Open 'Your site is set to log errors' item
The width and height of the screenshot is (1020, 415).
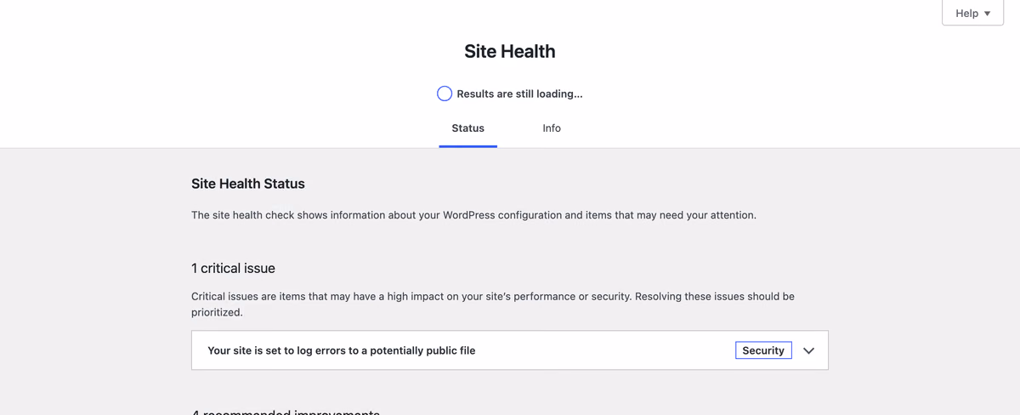coord(510,350)
